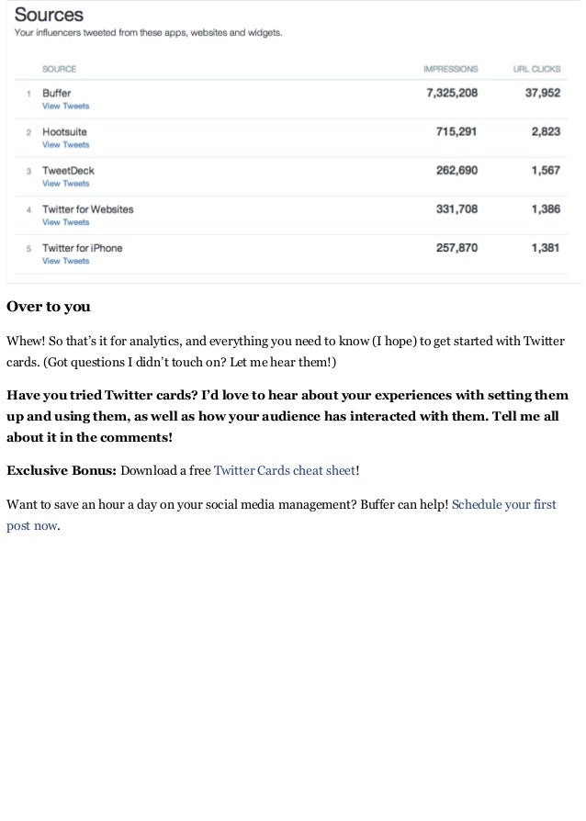Open View Tweets link under TweetDeck
The height and width of the screenshot is (821, 586).
[65, 184]
